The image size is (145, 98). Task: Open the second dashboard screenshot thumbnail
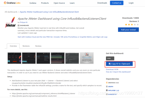point(29,58)
